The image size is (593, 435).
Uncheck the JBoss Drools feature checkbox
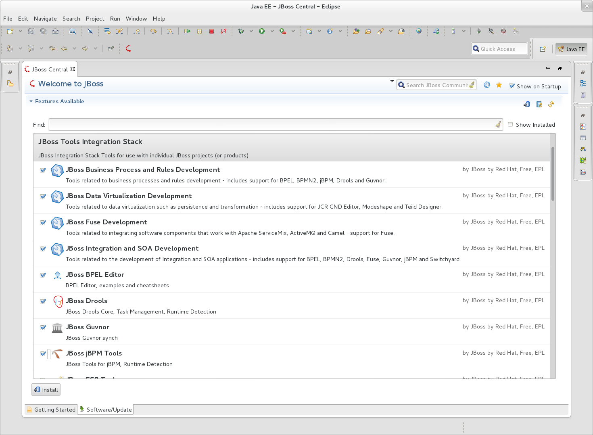coord(43,301)
